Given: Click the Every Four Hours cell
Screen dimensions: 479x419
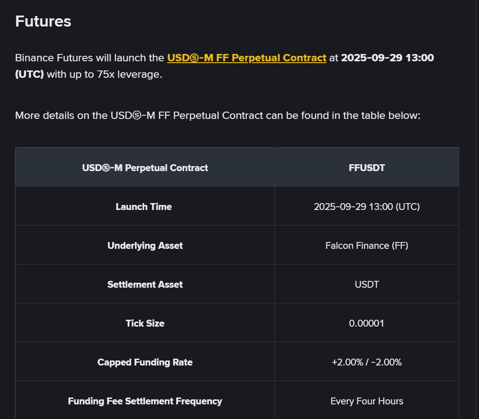Looking at the screenshot, I should (367, 401).
